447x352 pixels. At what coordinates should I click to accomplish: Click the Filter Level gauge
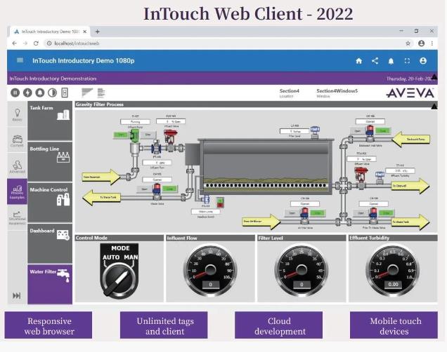pyautogui.click(x=302, y=271)
